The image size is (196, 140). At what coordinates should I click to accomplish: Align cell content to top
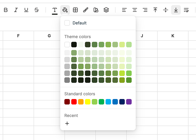pyautogui.click(x=155, y=10)
